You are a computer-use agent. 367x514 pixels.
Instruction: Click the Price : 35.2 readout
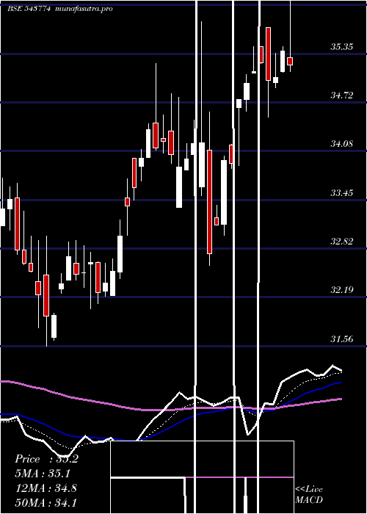coord(46,459)
